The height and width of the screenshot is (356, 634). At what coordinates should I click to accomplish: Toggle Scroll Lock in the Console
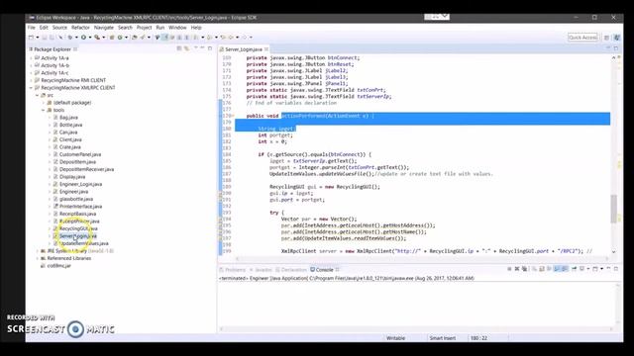click(x=542, y=269)
